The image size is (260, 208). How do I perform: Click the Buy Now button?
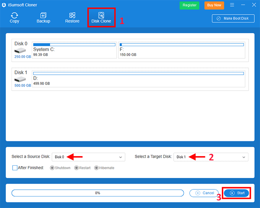214,5
